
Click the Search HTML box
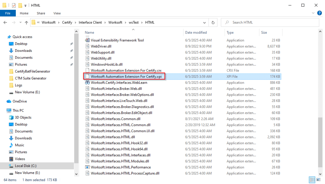[270, 22]
